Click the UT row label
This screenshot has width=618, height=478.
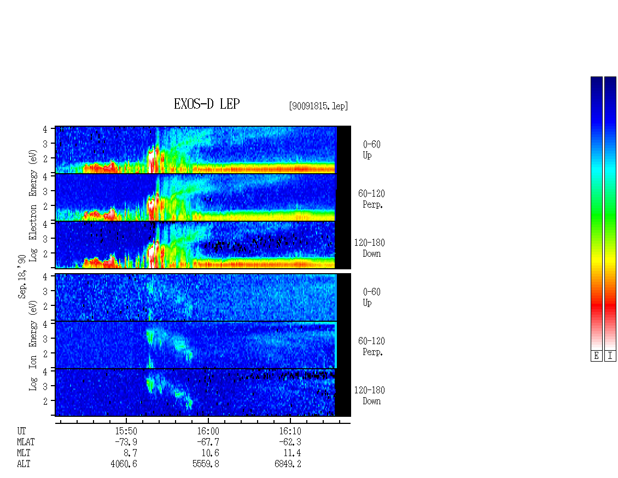coord(21,431)
